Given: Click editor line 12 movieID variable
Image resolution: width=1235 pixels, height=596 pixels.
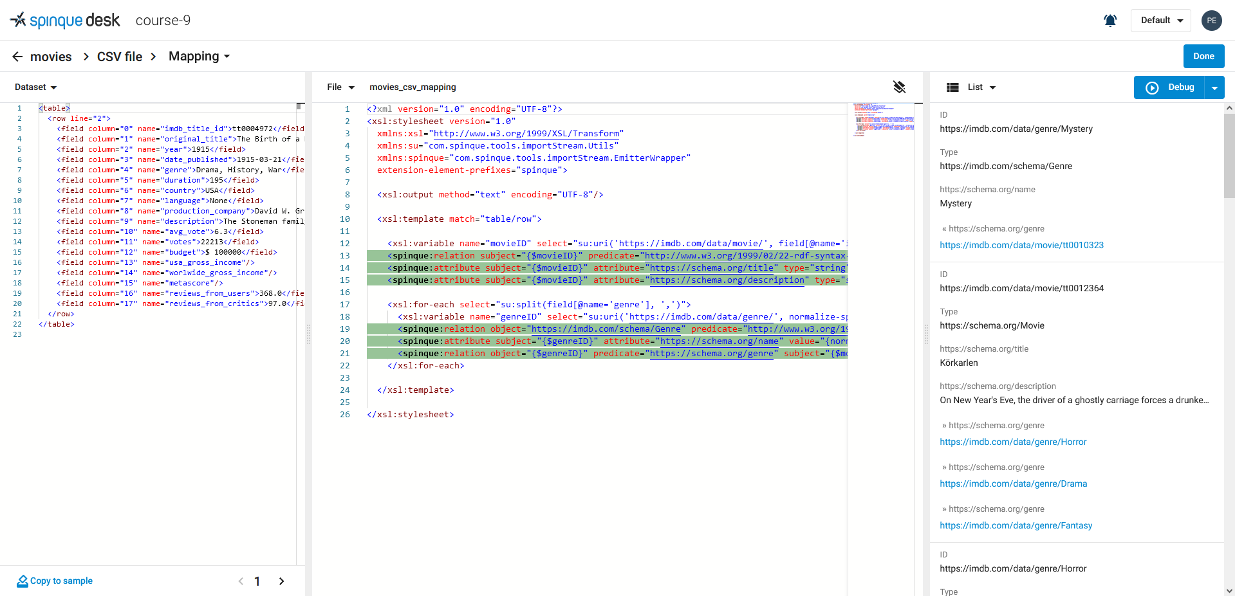Looking at the screenshot, I should (617, 244).
